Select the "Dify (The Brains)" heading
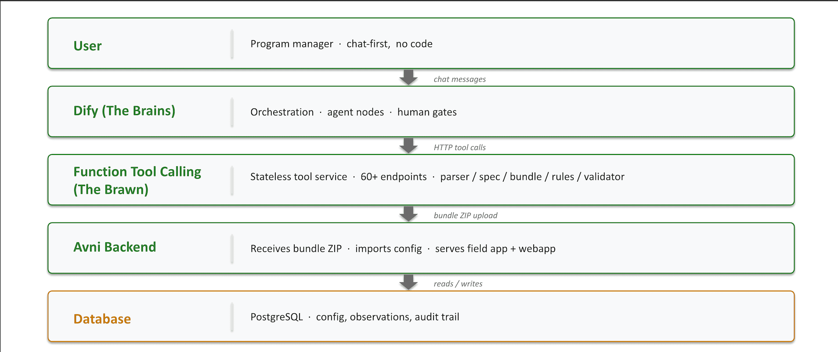838x352 pixels. [124, 111]
